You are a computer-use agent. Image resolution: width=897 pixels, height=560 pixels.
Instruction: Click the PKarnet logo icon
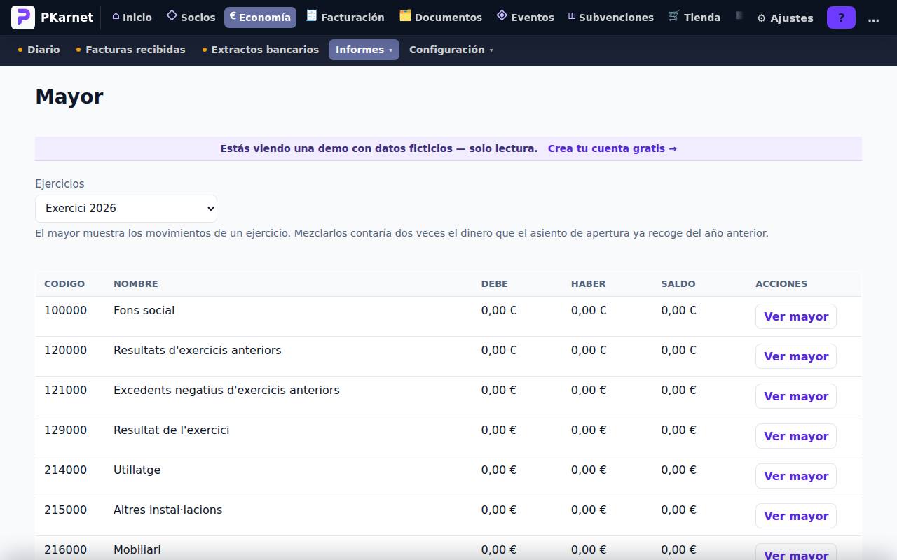click(23, 17)
